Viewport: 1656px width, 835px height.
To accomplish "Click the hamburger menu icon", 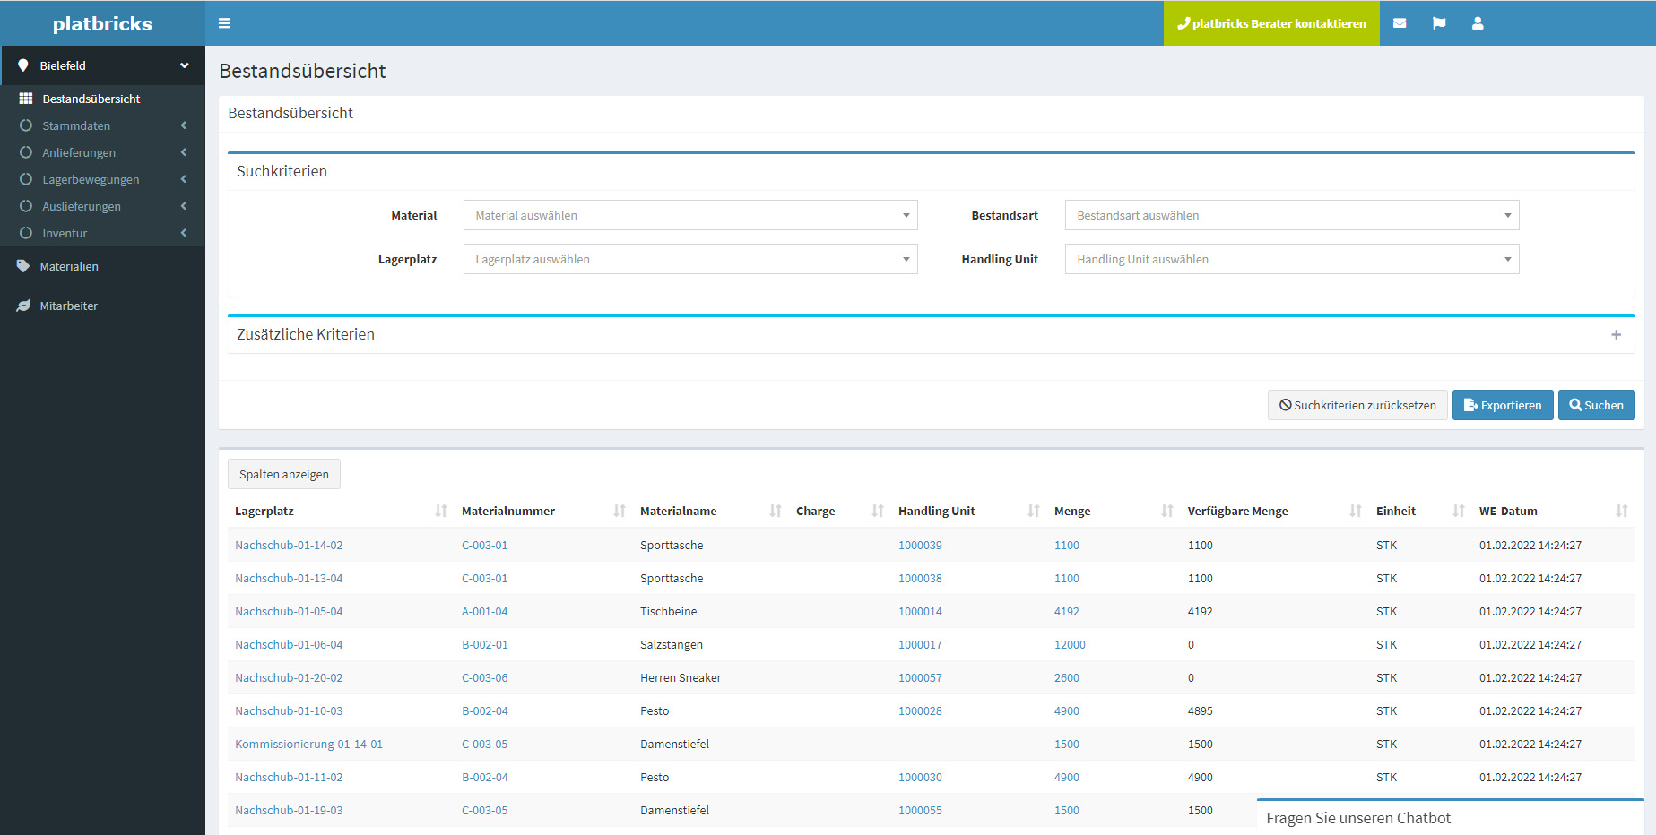I will pos(224,23).
